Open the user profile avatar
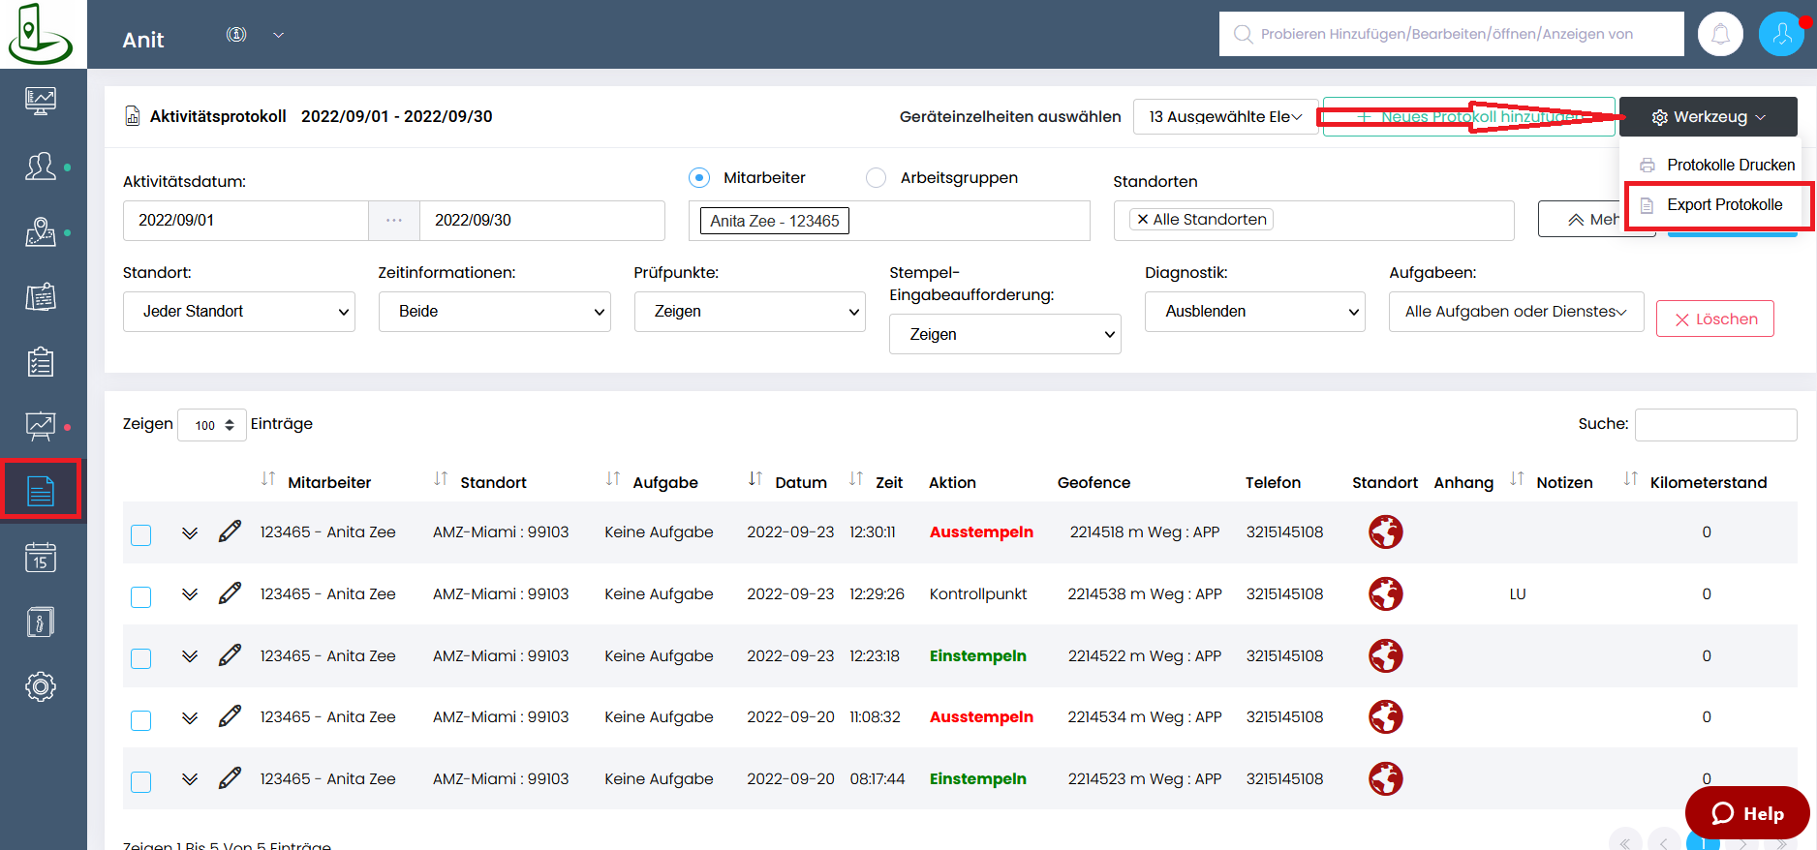Viewport: 1817px width, 850px height. pos(1780,35)
